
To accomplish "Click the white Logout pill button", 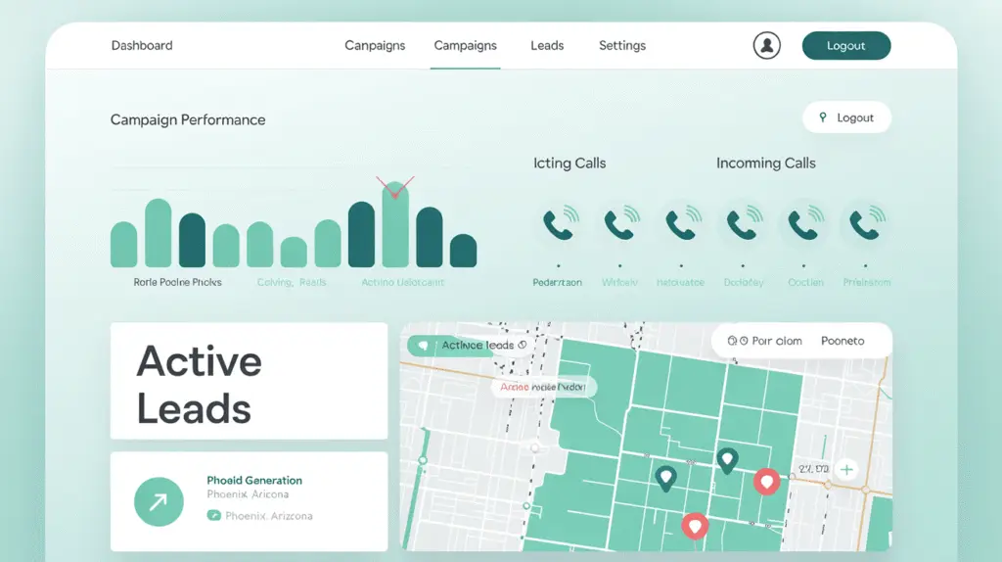I will [x=846, y=117].
